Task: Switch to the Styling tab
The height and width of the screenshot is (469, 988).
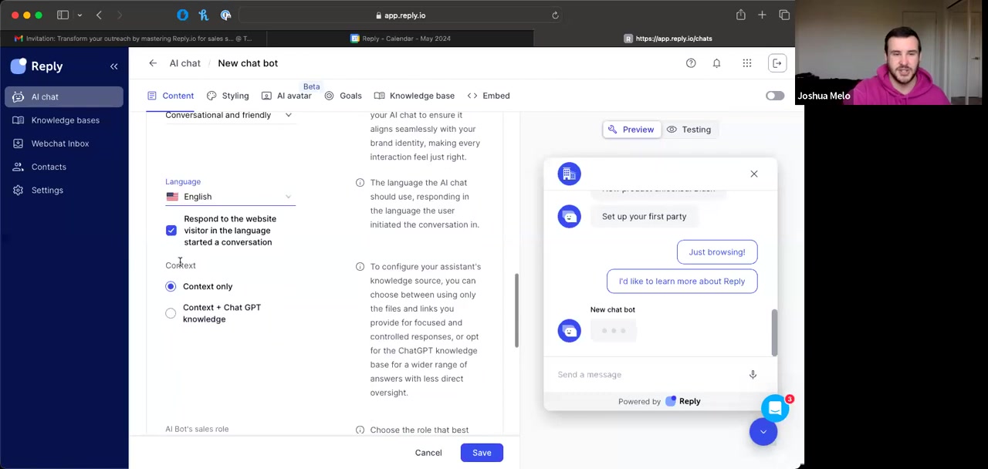Action: (x=228, y=96)
